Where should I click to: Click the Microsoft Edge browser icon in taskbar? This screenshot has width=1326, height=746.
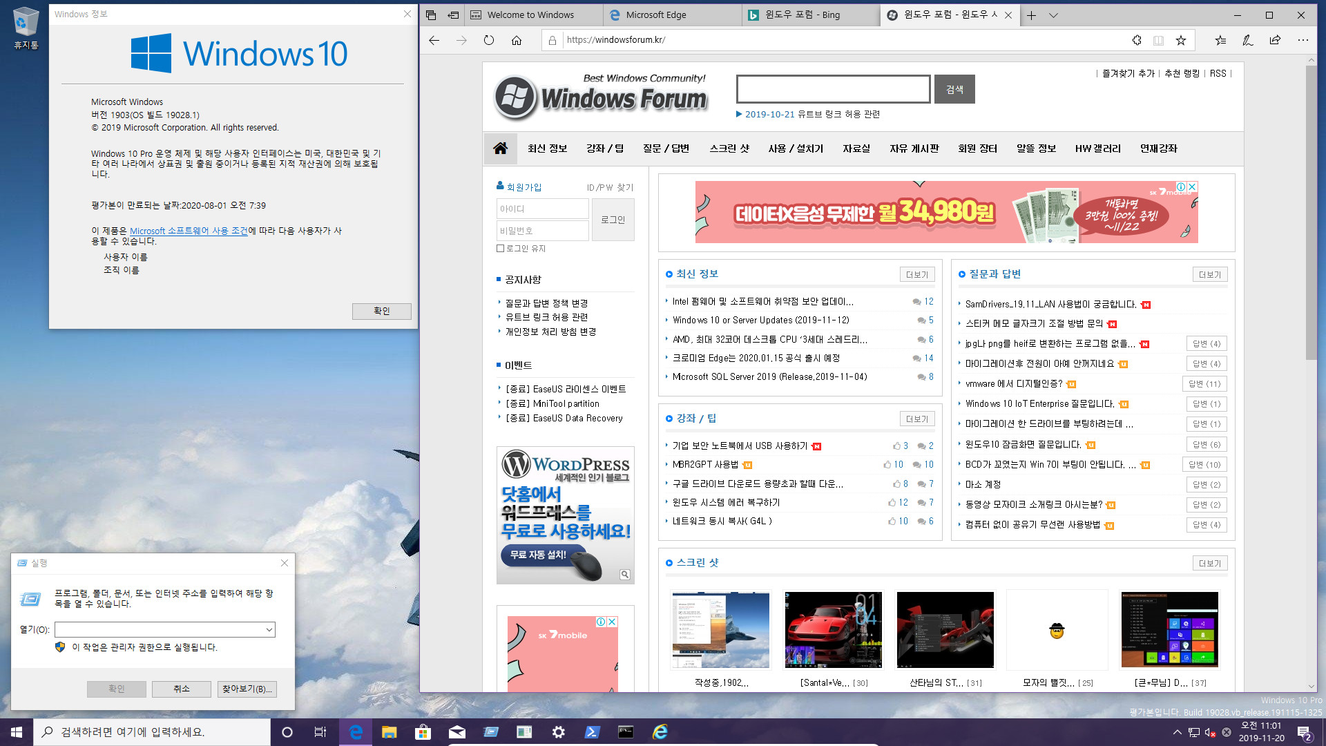[x=355, y=731]
